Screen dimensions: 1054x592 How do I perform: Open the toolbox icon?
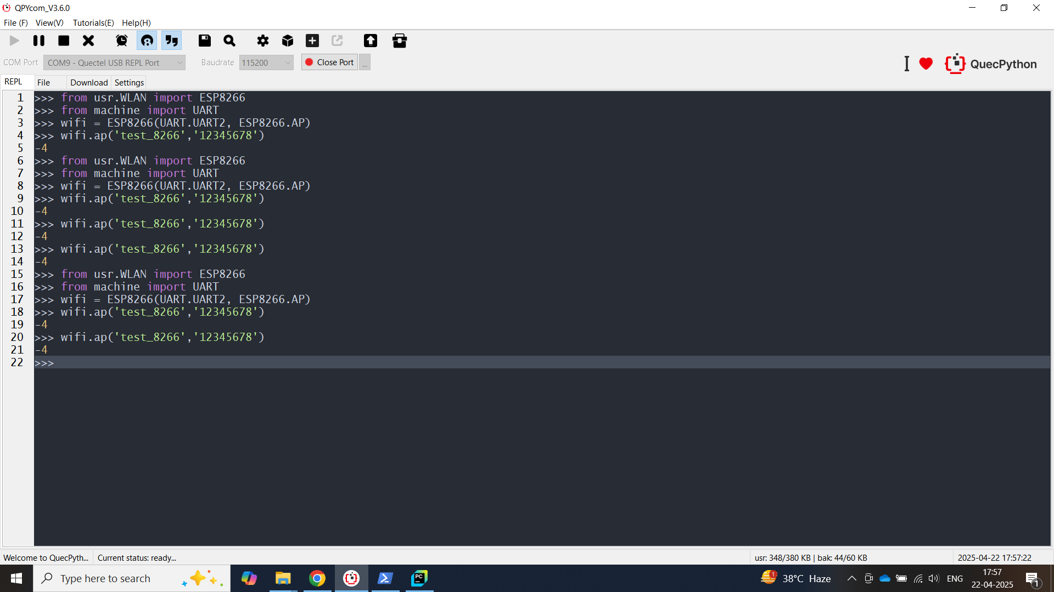400,41
